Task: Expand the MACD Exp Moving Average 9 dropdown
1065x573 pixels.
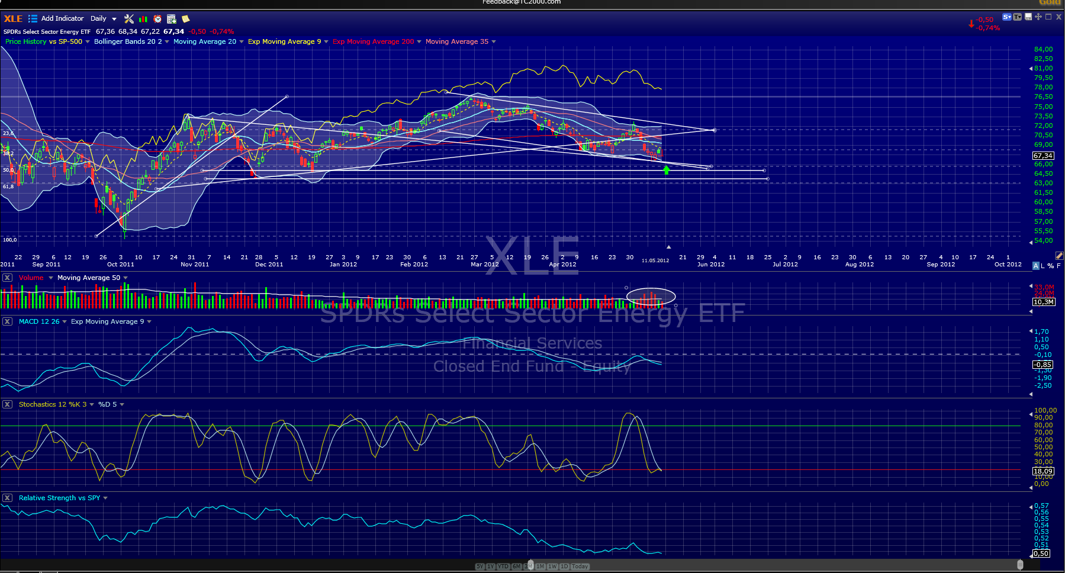Action: pos(149,321)
